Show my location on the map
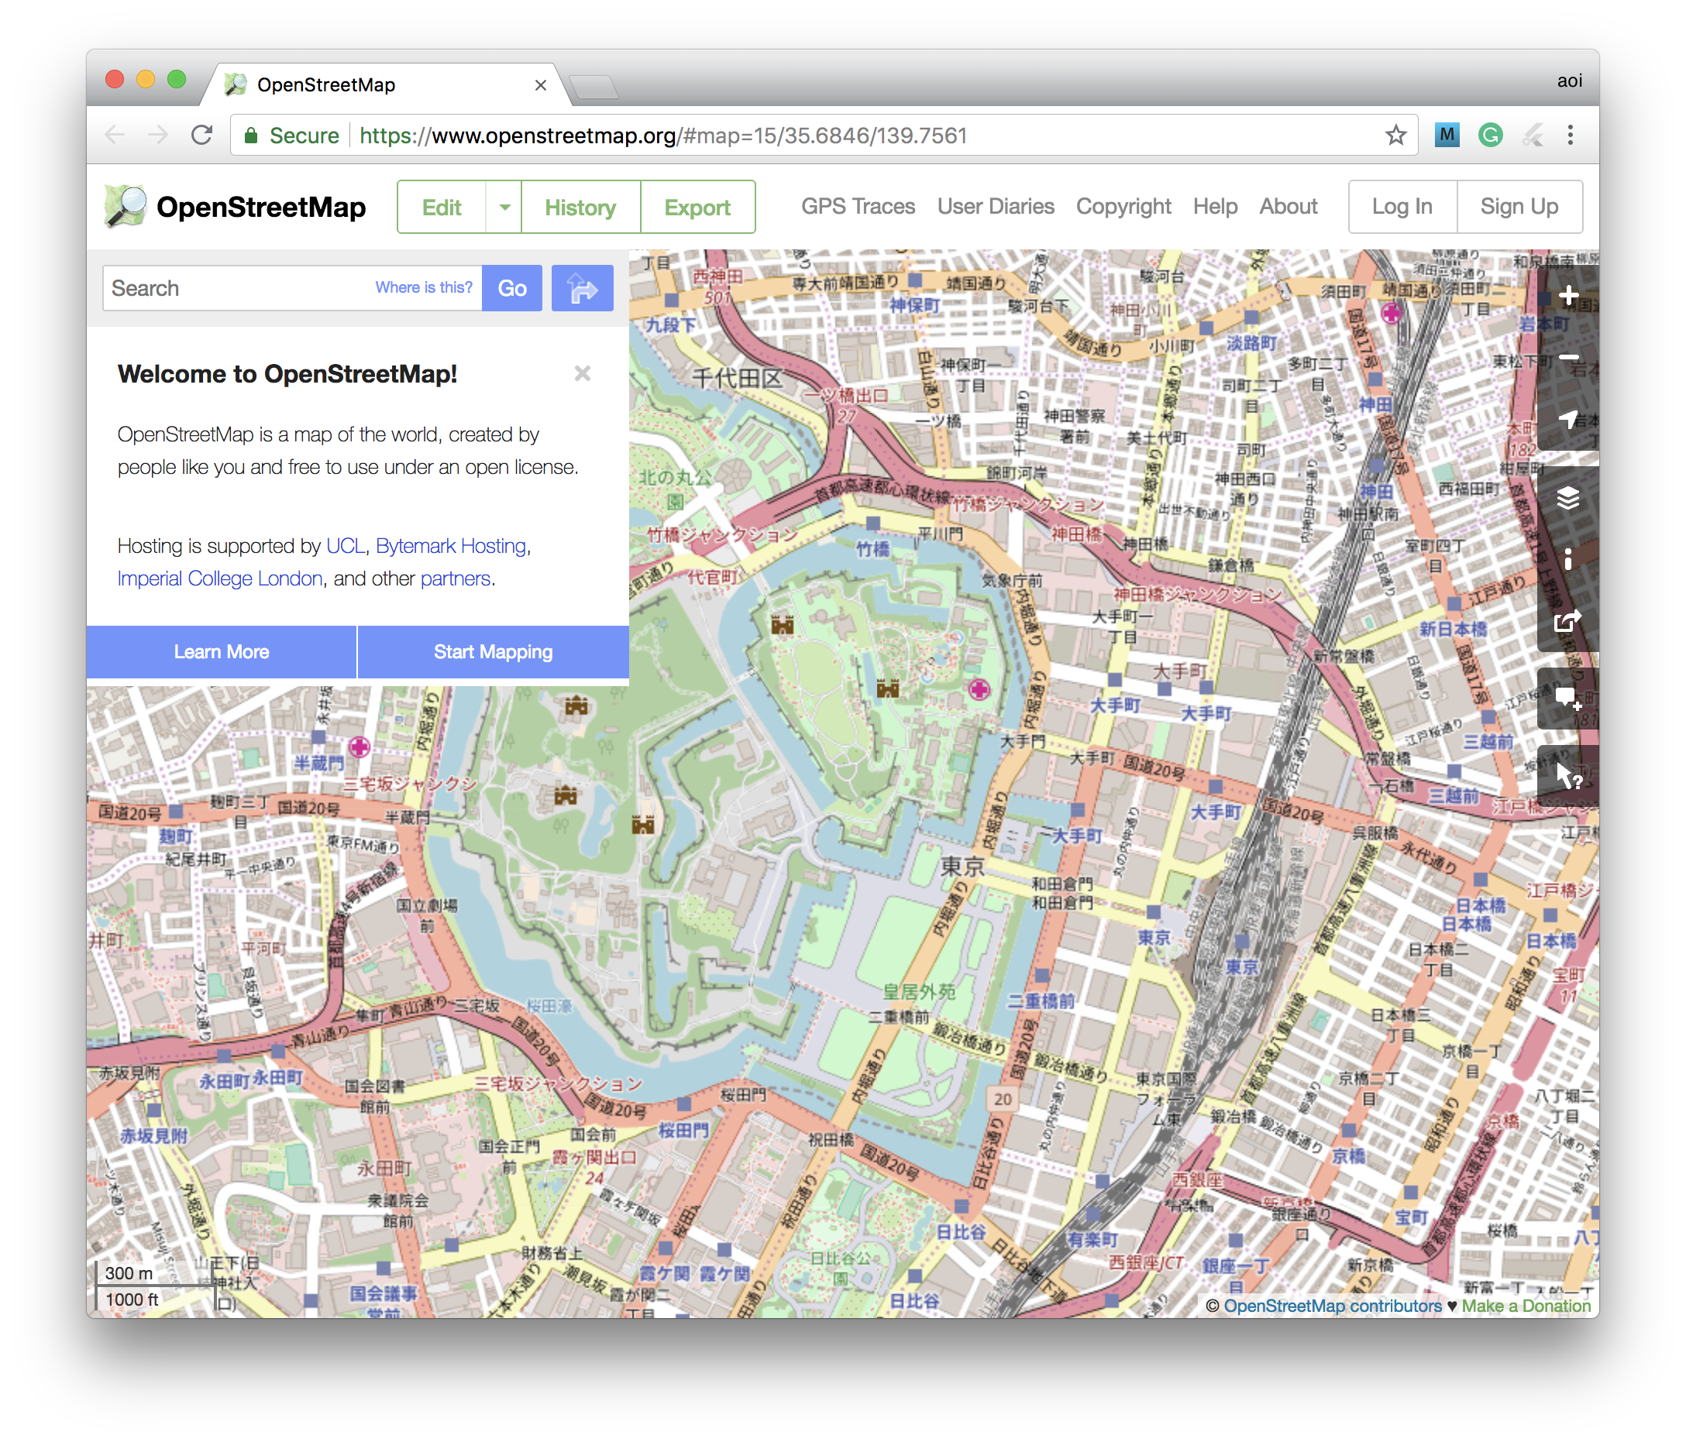 coord(1568,420)
